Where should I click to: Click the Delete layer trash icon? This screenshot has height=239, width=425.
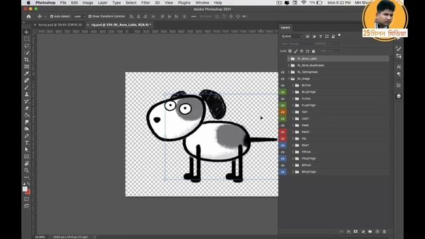click(384, 232)
